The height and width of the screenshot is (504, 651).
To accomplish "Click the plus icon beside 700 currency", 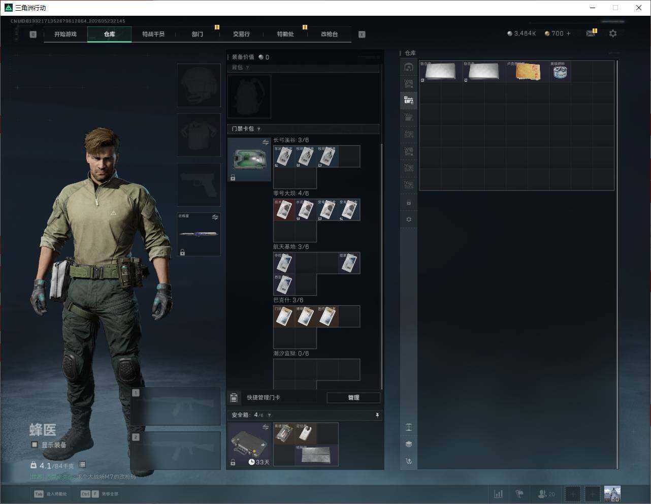I will pyautogui.click(x=568, y=34).
